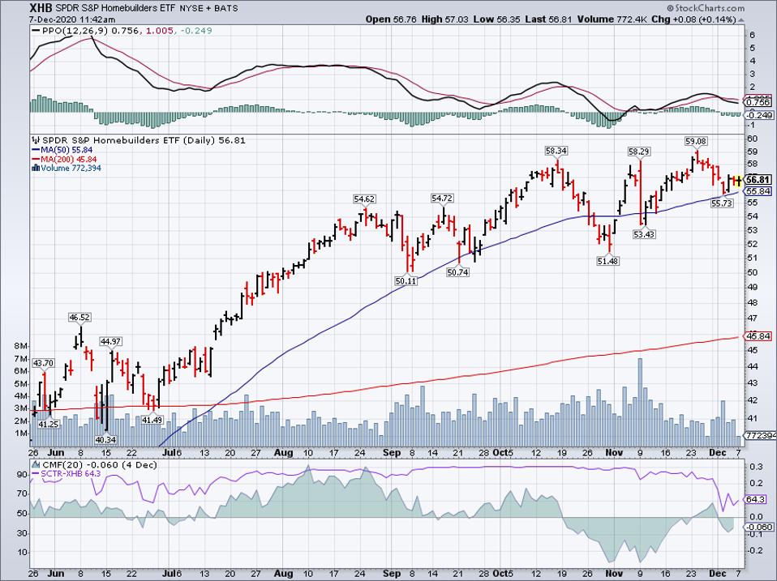Click the 64.3 SCTR tag on right axis

pyautogui.click(x=756, y=500)
